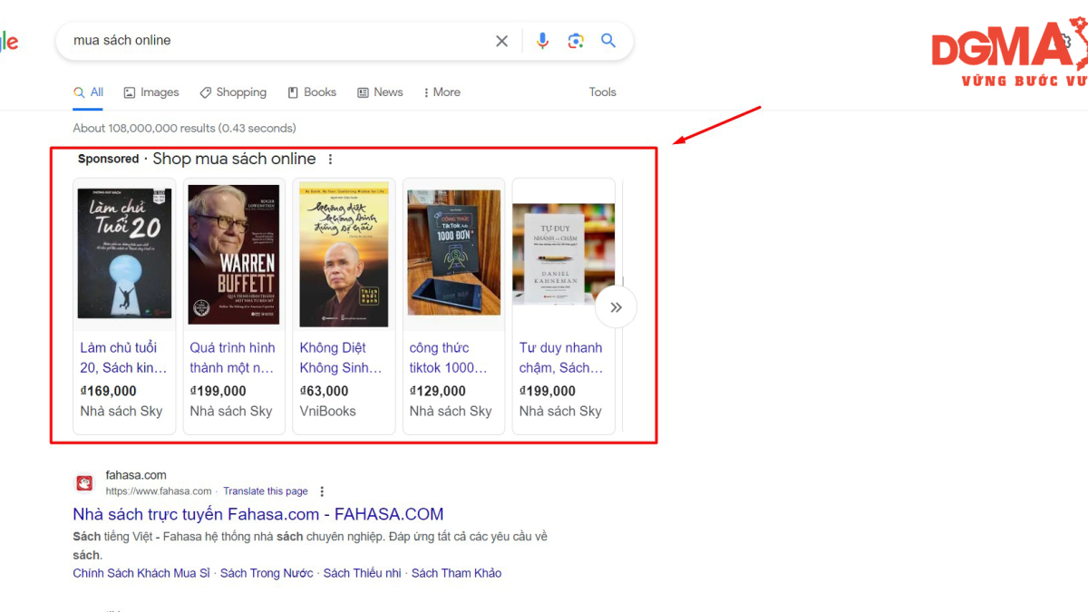1088x612 pixels.
Task: Open Google Lens image search icon
Action: 576,41
